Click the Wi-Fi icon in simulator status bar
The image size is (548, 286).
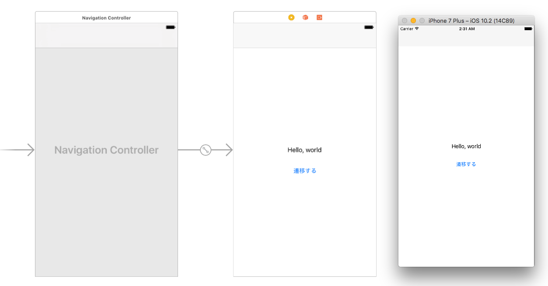tap(417, 29)
